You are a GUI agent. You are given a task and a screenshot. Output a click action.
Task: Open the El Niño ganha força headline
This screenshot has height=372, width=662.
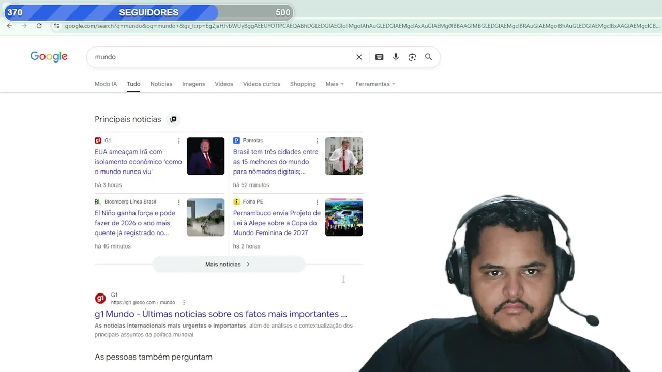pos(135,223)
